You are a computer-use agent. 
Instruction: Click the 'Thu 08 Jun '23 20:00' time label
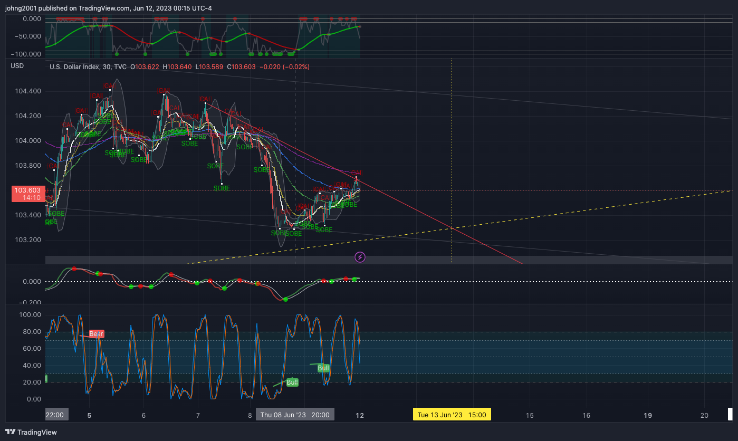coord(295,415)
